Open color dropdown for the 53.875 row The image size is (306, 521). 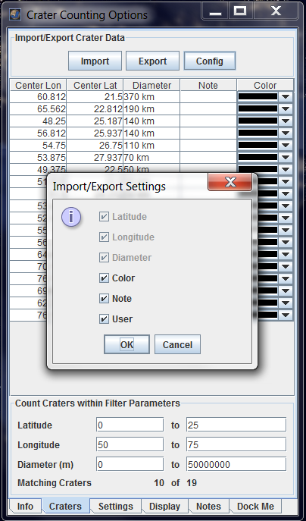click(x=286, y=158)
